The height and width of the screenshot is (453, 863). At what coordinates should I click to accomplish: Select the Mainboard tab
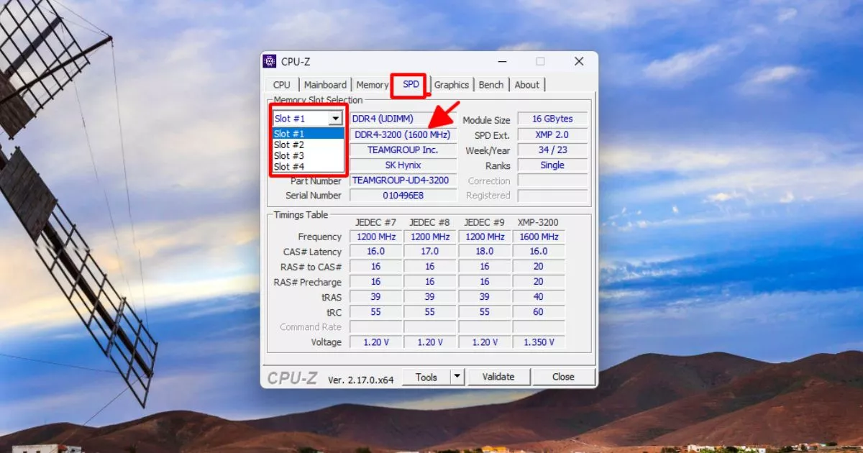(325, 84)
